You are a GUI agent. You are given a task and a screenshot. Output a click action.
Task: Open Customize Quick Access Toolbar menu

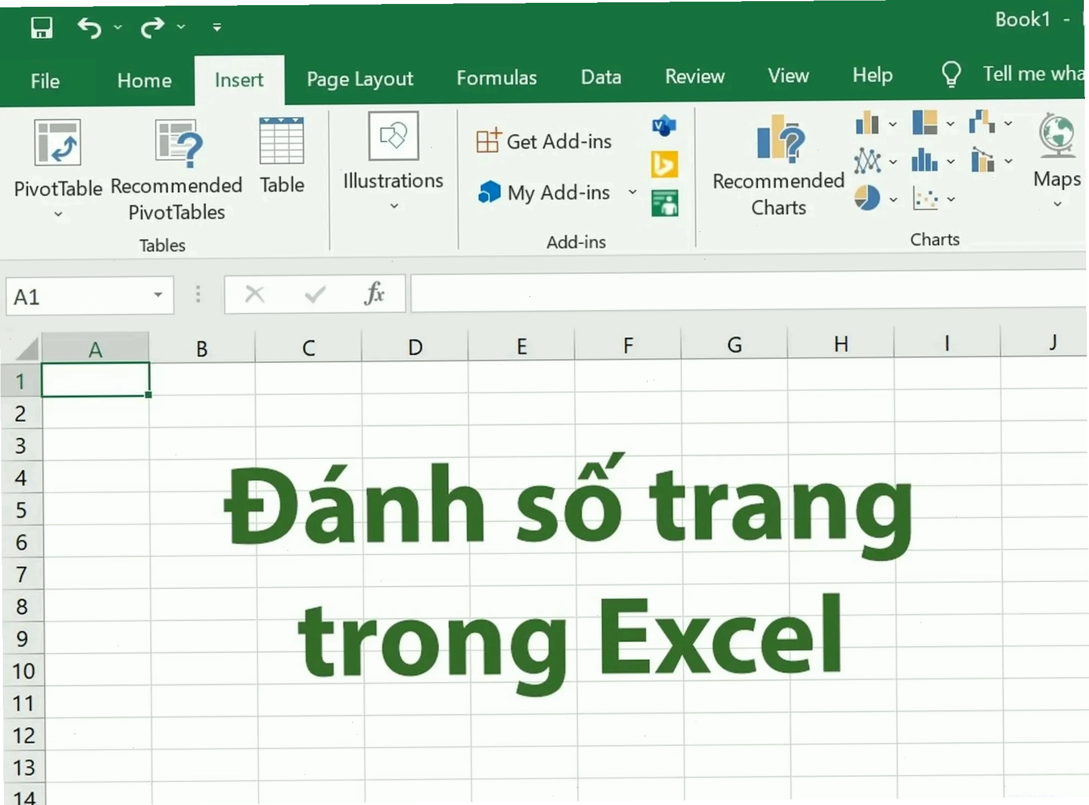coord(217,27)
